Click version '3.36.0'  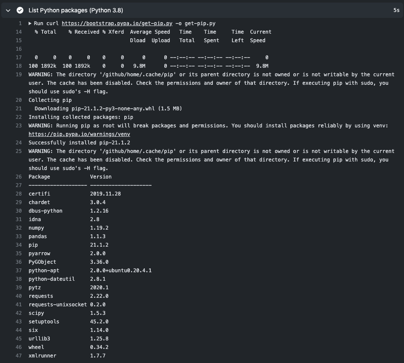99,262
